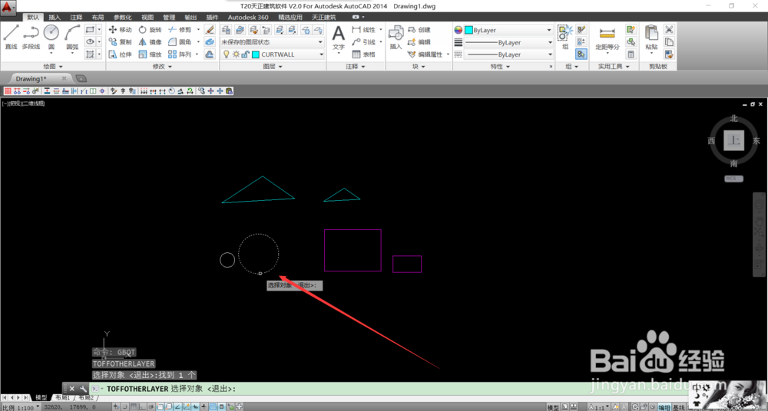
Task: Open the 未保存的图层状态 layer state dropdown
Action: (272, 42)
